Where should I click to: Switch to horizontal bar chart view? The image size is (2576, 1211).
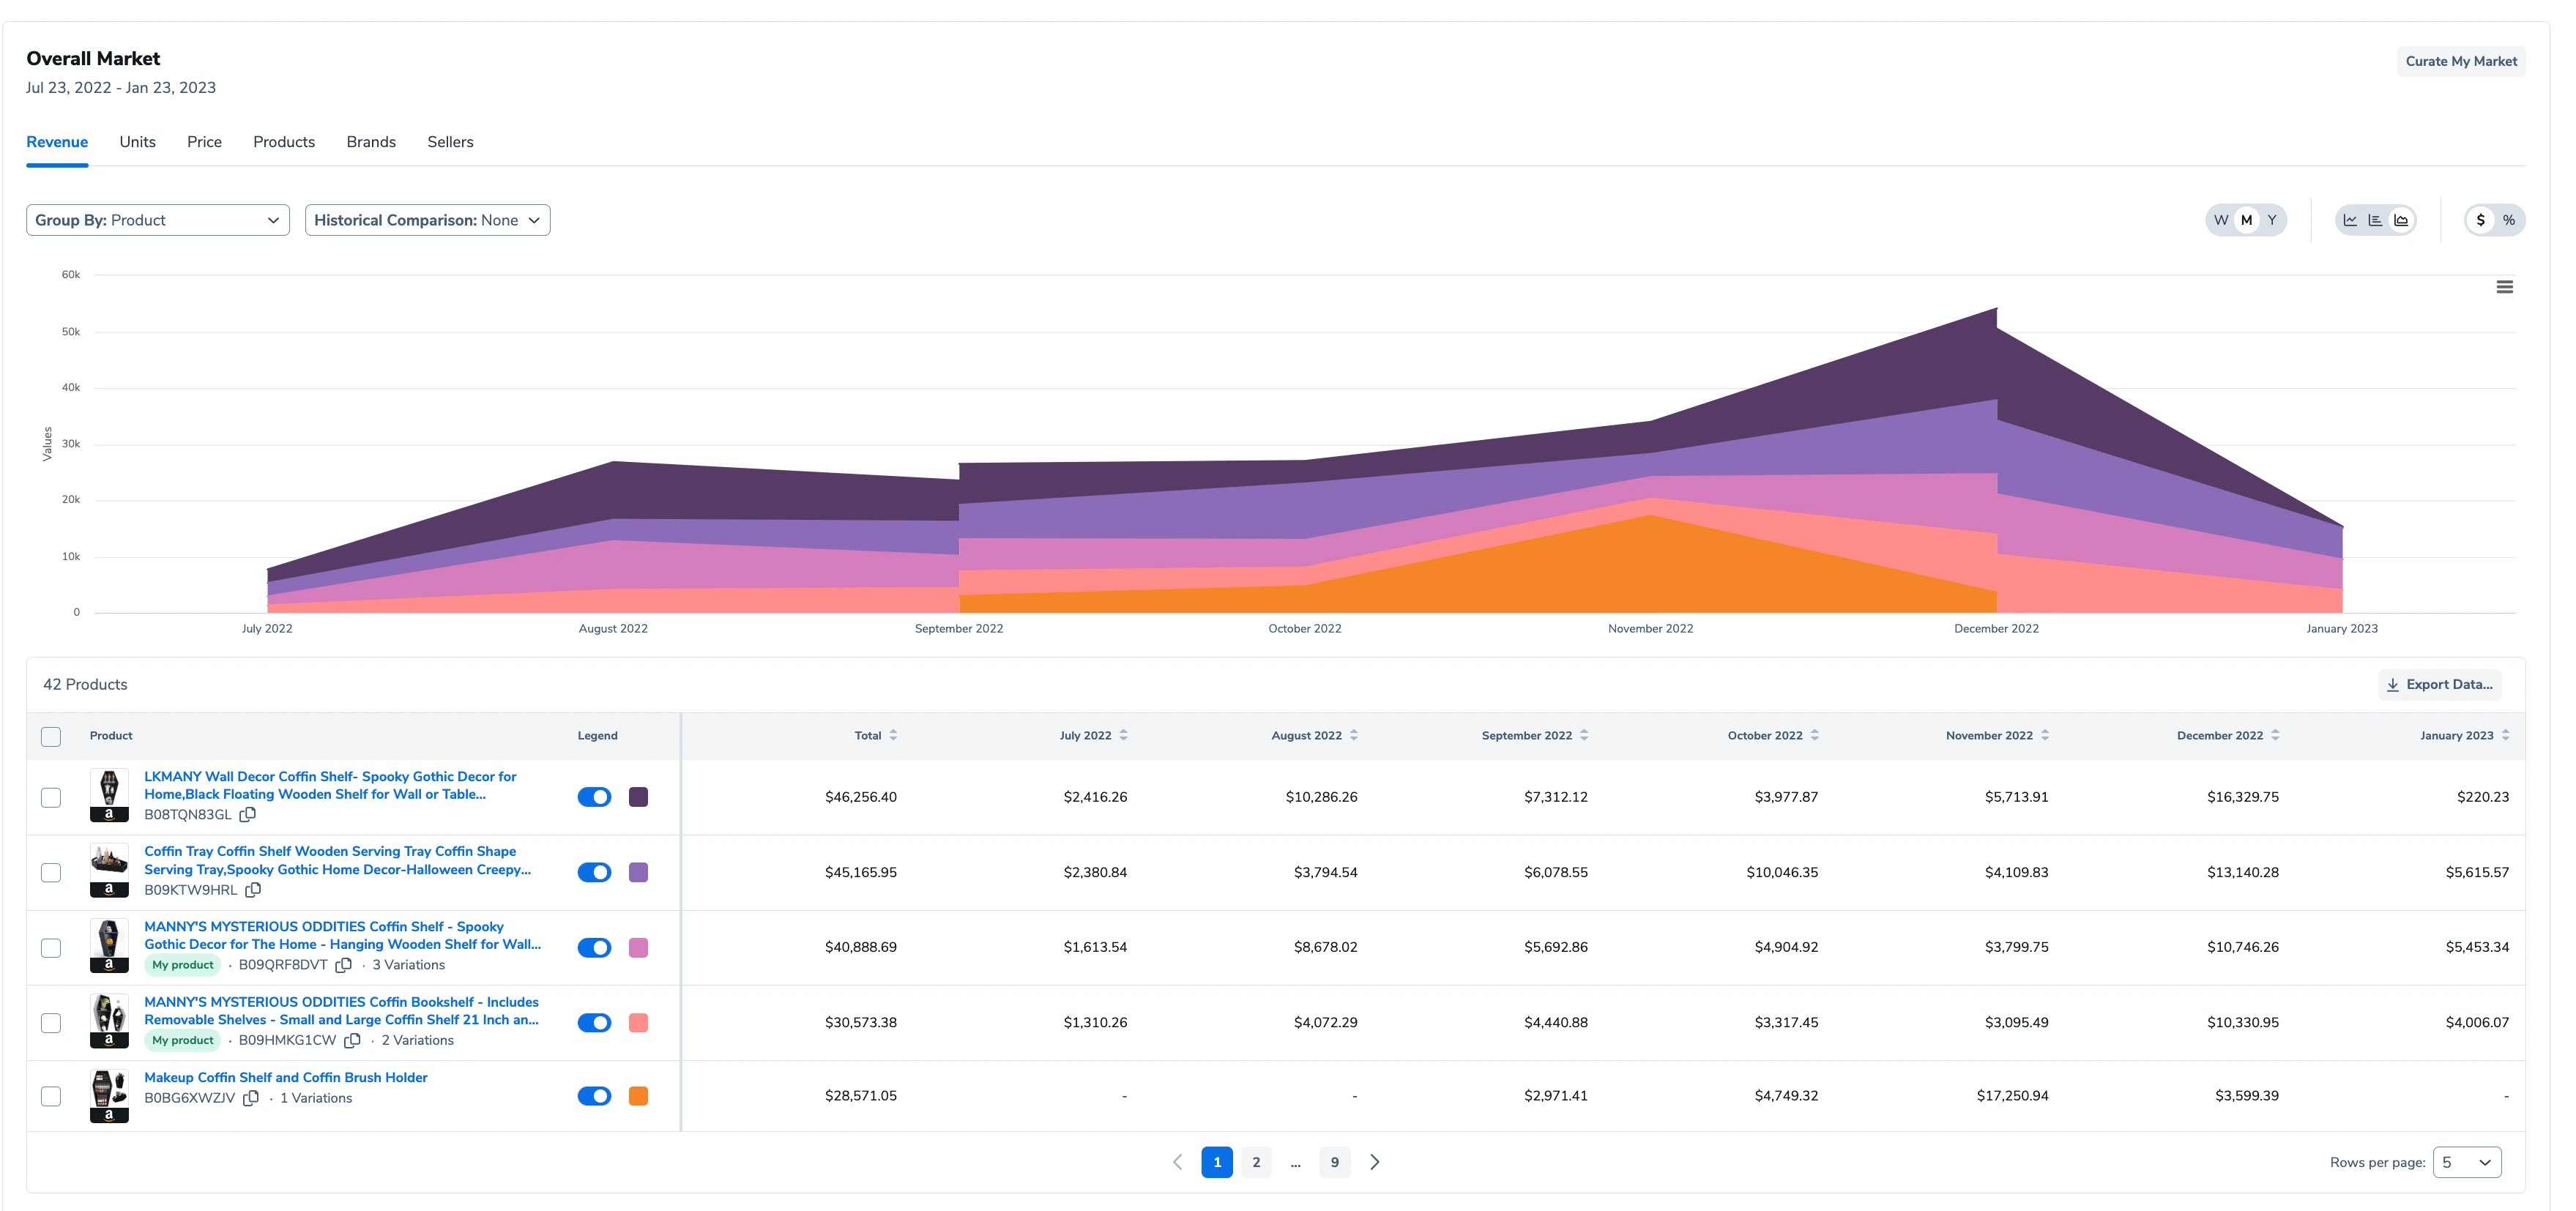[2375, 220]
